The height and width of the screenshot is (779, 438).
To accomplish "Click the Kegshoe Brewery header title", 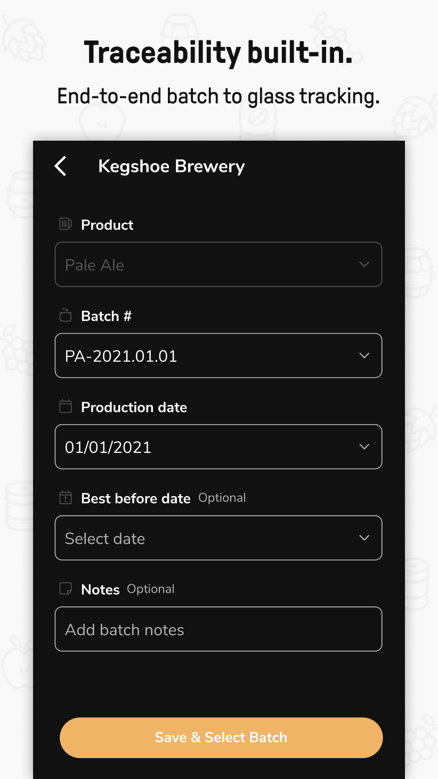I will pyautogui.click(x=172, y=166).
